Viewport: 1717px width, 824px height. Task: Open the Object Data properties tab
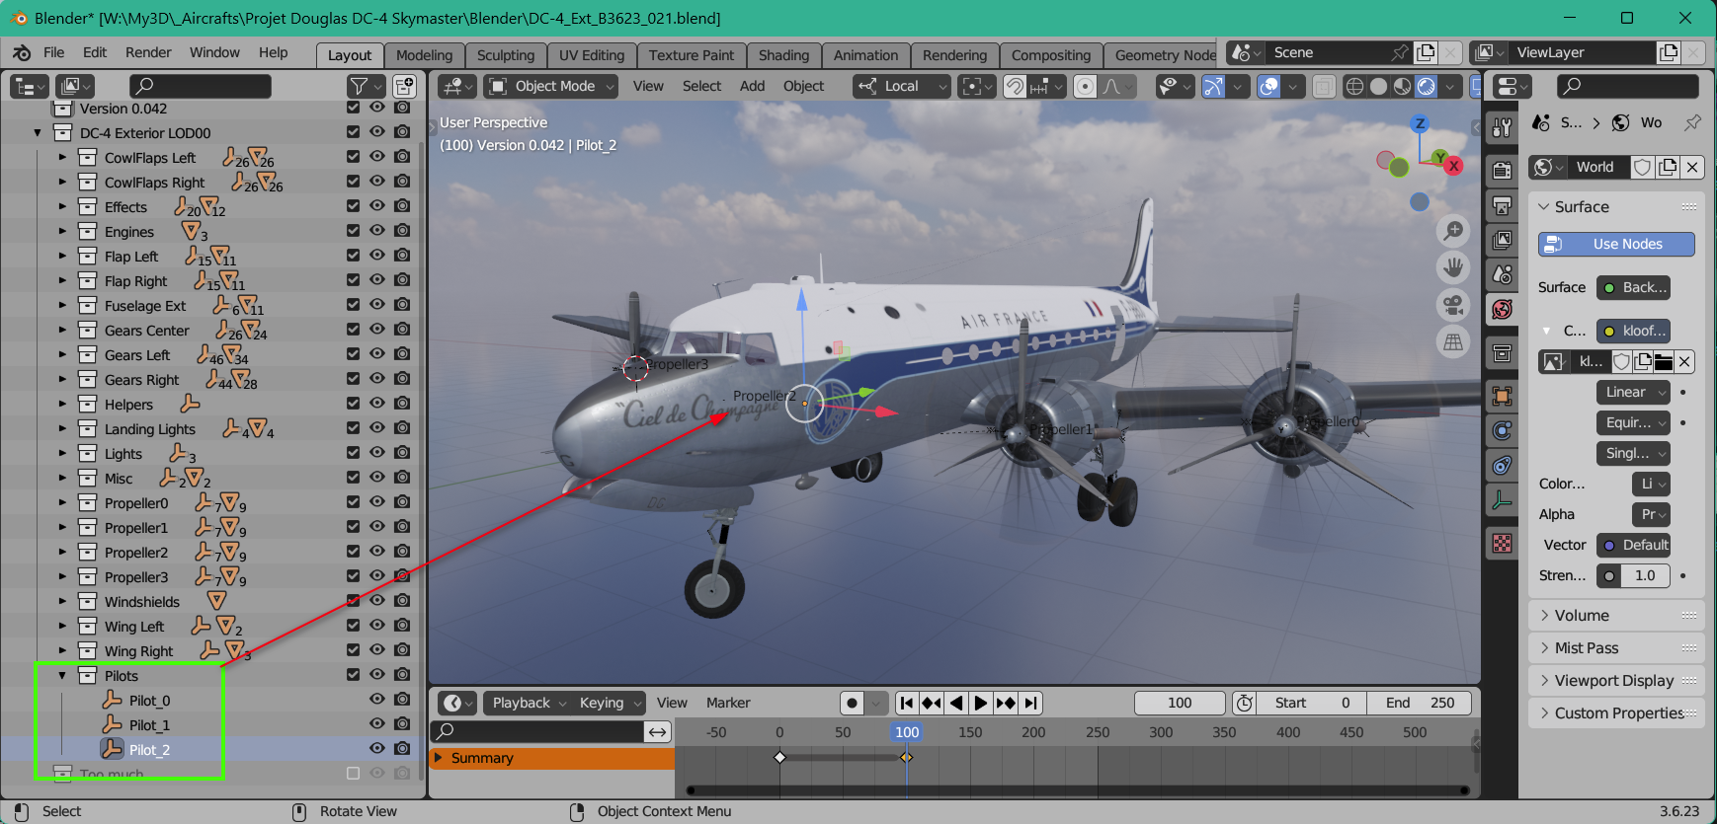point(1502,500)
